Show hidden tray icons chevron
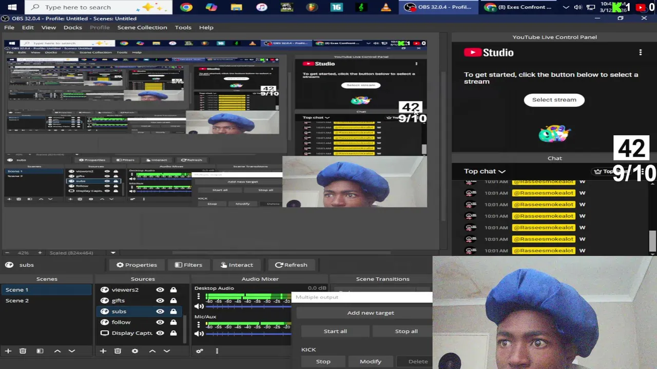The image size is (657, 369). point(566,7)
